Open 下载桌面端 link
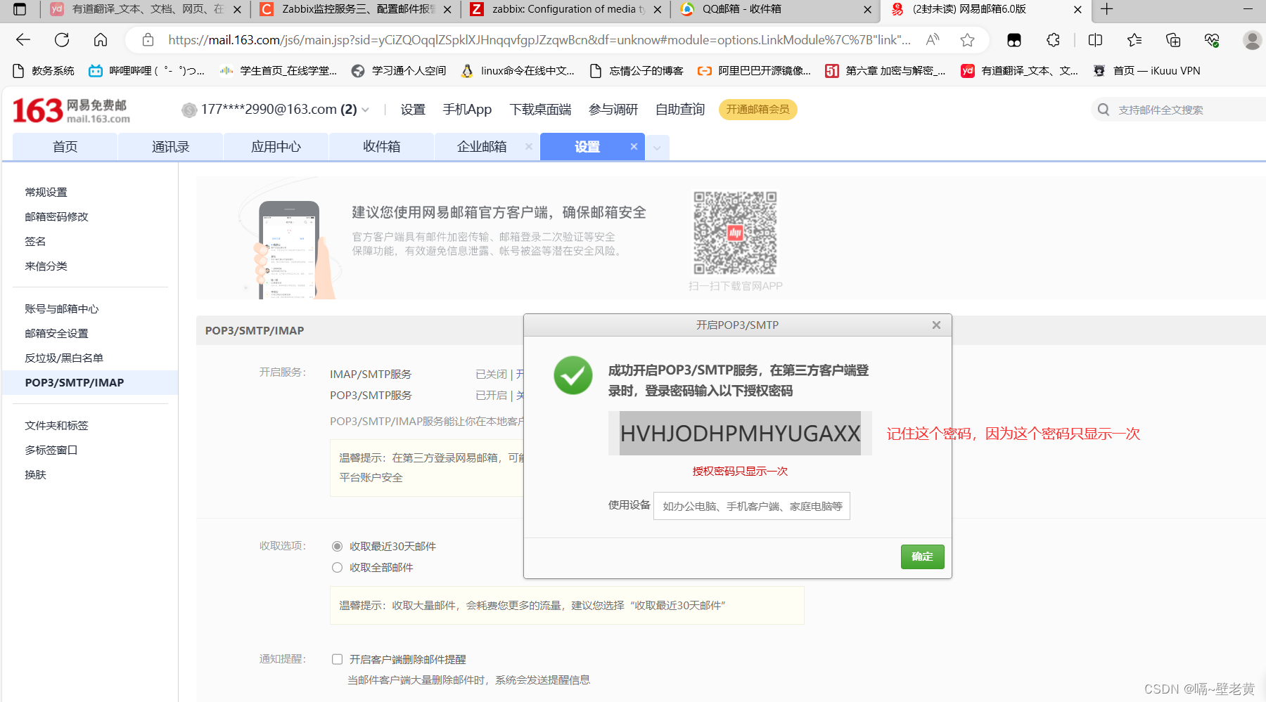This screenshot has width=1266, height=702. (540, 110)
